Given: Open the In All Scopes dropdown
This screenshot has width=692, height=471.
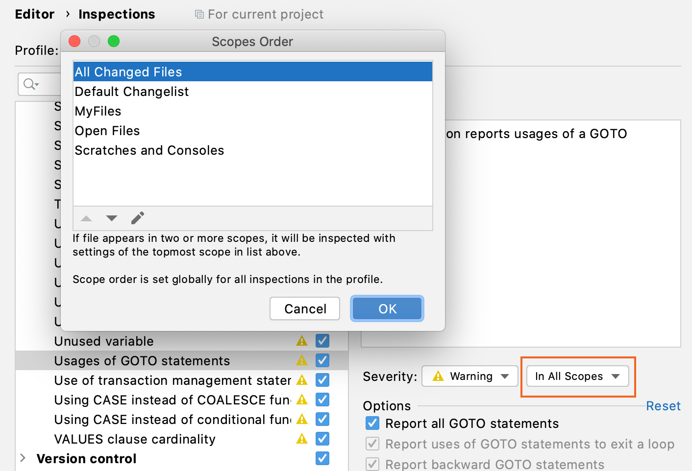Looking at the screenshot, I should coord(577,376).
